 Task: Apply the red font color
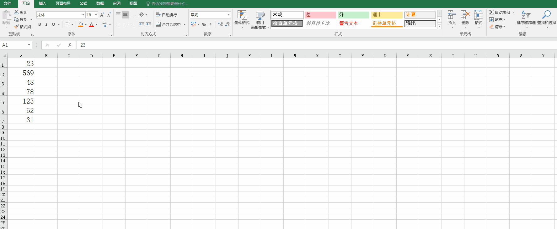pyautogui.click(x=91, y=24)
